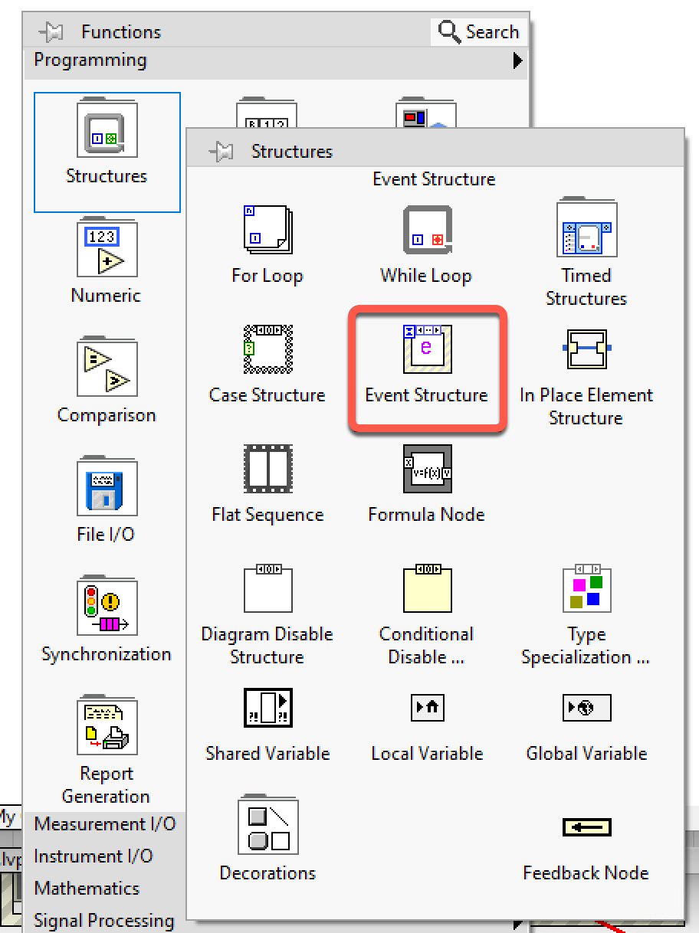Select the Feedback Node

coord(586,827)
